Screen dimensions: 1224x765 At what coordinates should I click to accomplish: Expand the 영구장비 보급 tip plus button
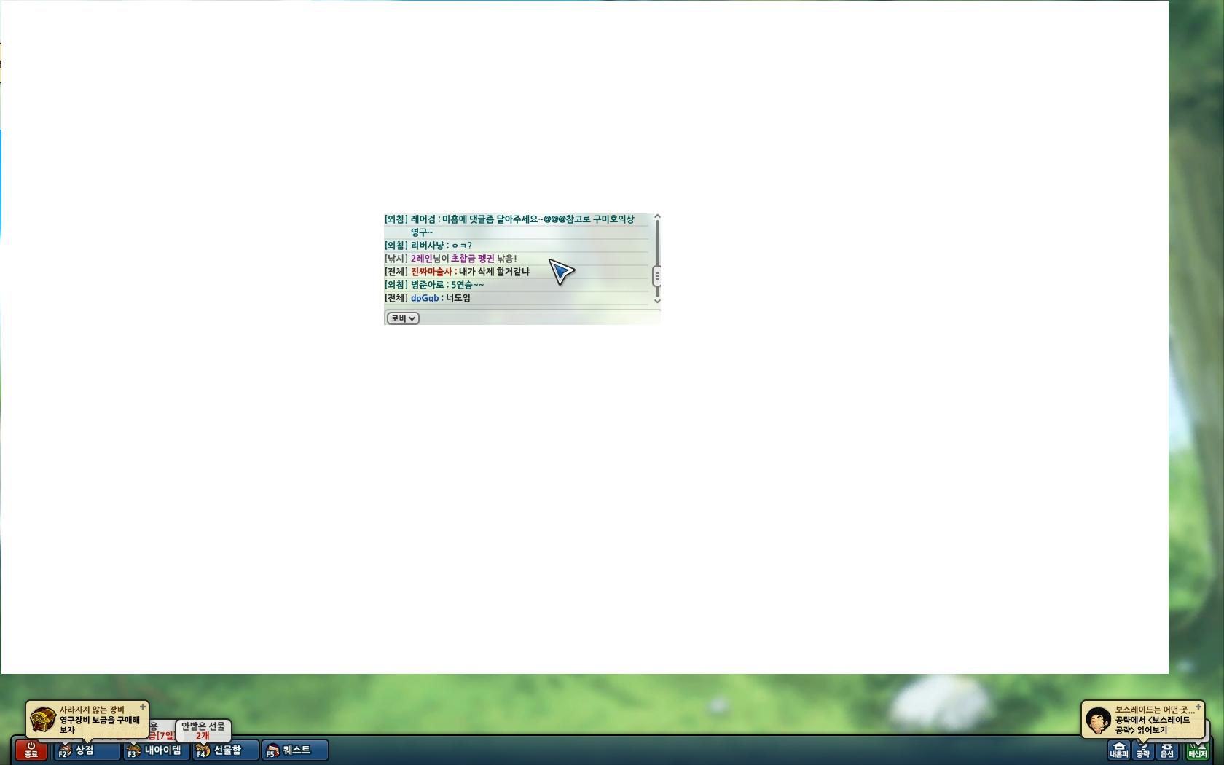pos(143,707)
